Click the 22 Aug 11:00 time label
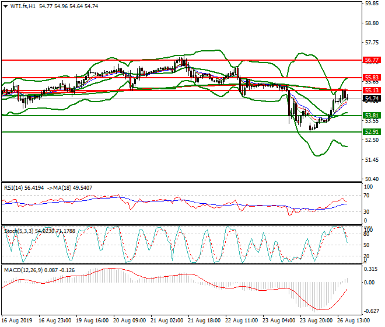The image size is (385, 327). click(x=242, y=321)
